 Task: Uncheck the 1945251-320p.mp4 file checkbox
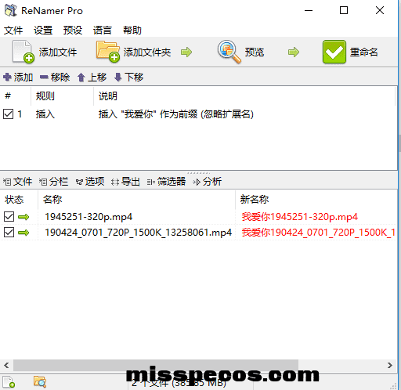point(9,216)
